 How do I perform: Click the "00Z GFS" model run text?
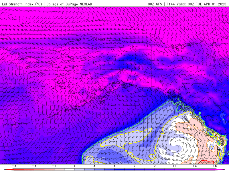pos(155,4)
